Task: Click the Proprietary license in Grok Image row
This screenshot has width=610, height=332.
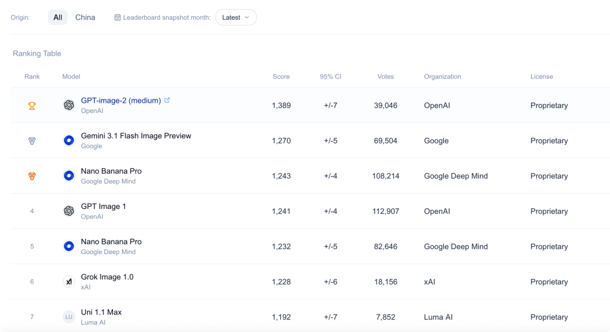Action: [549, 282]
